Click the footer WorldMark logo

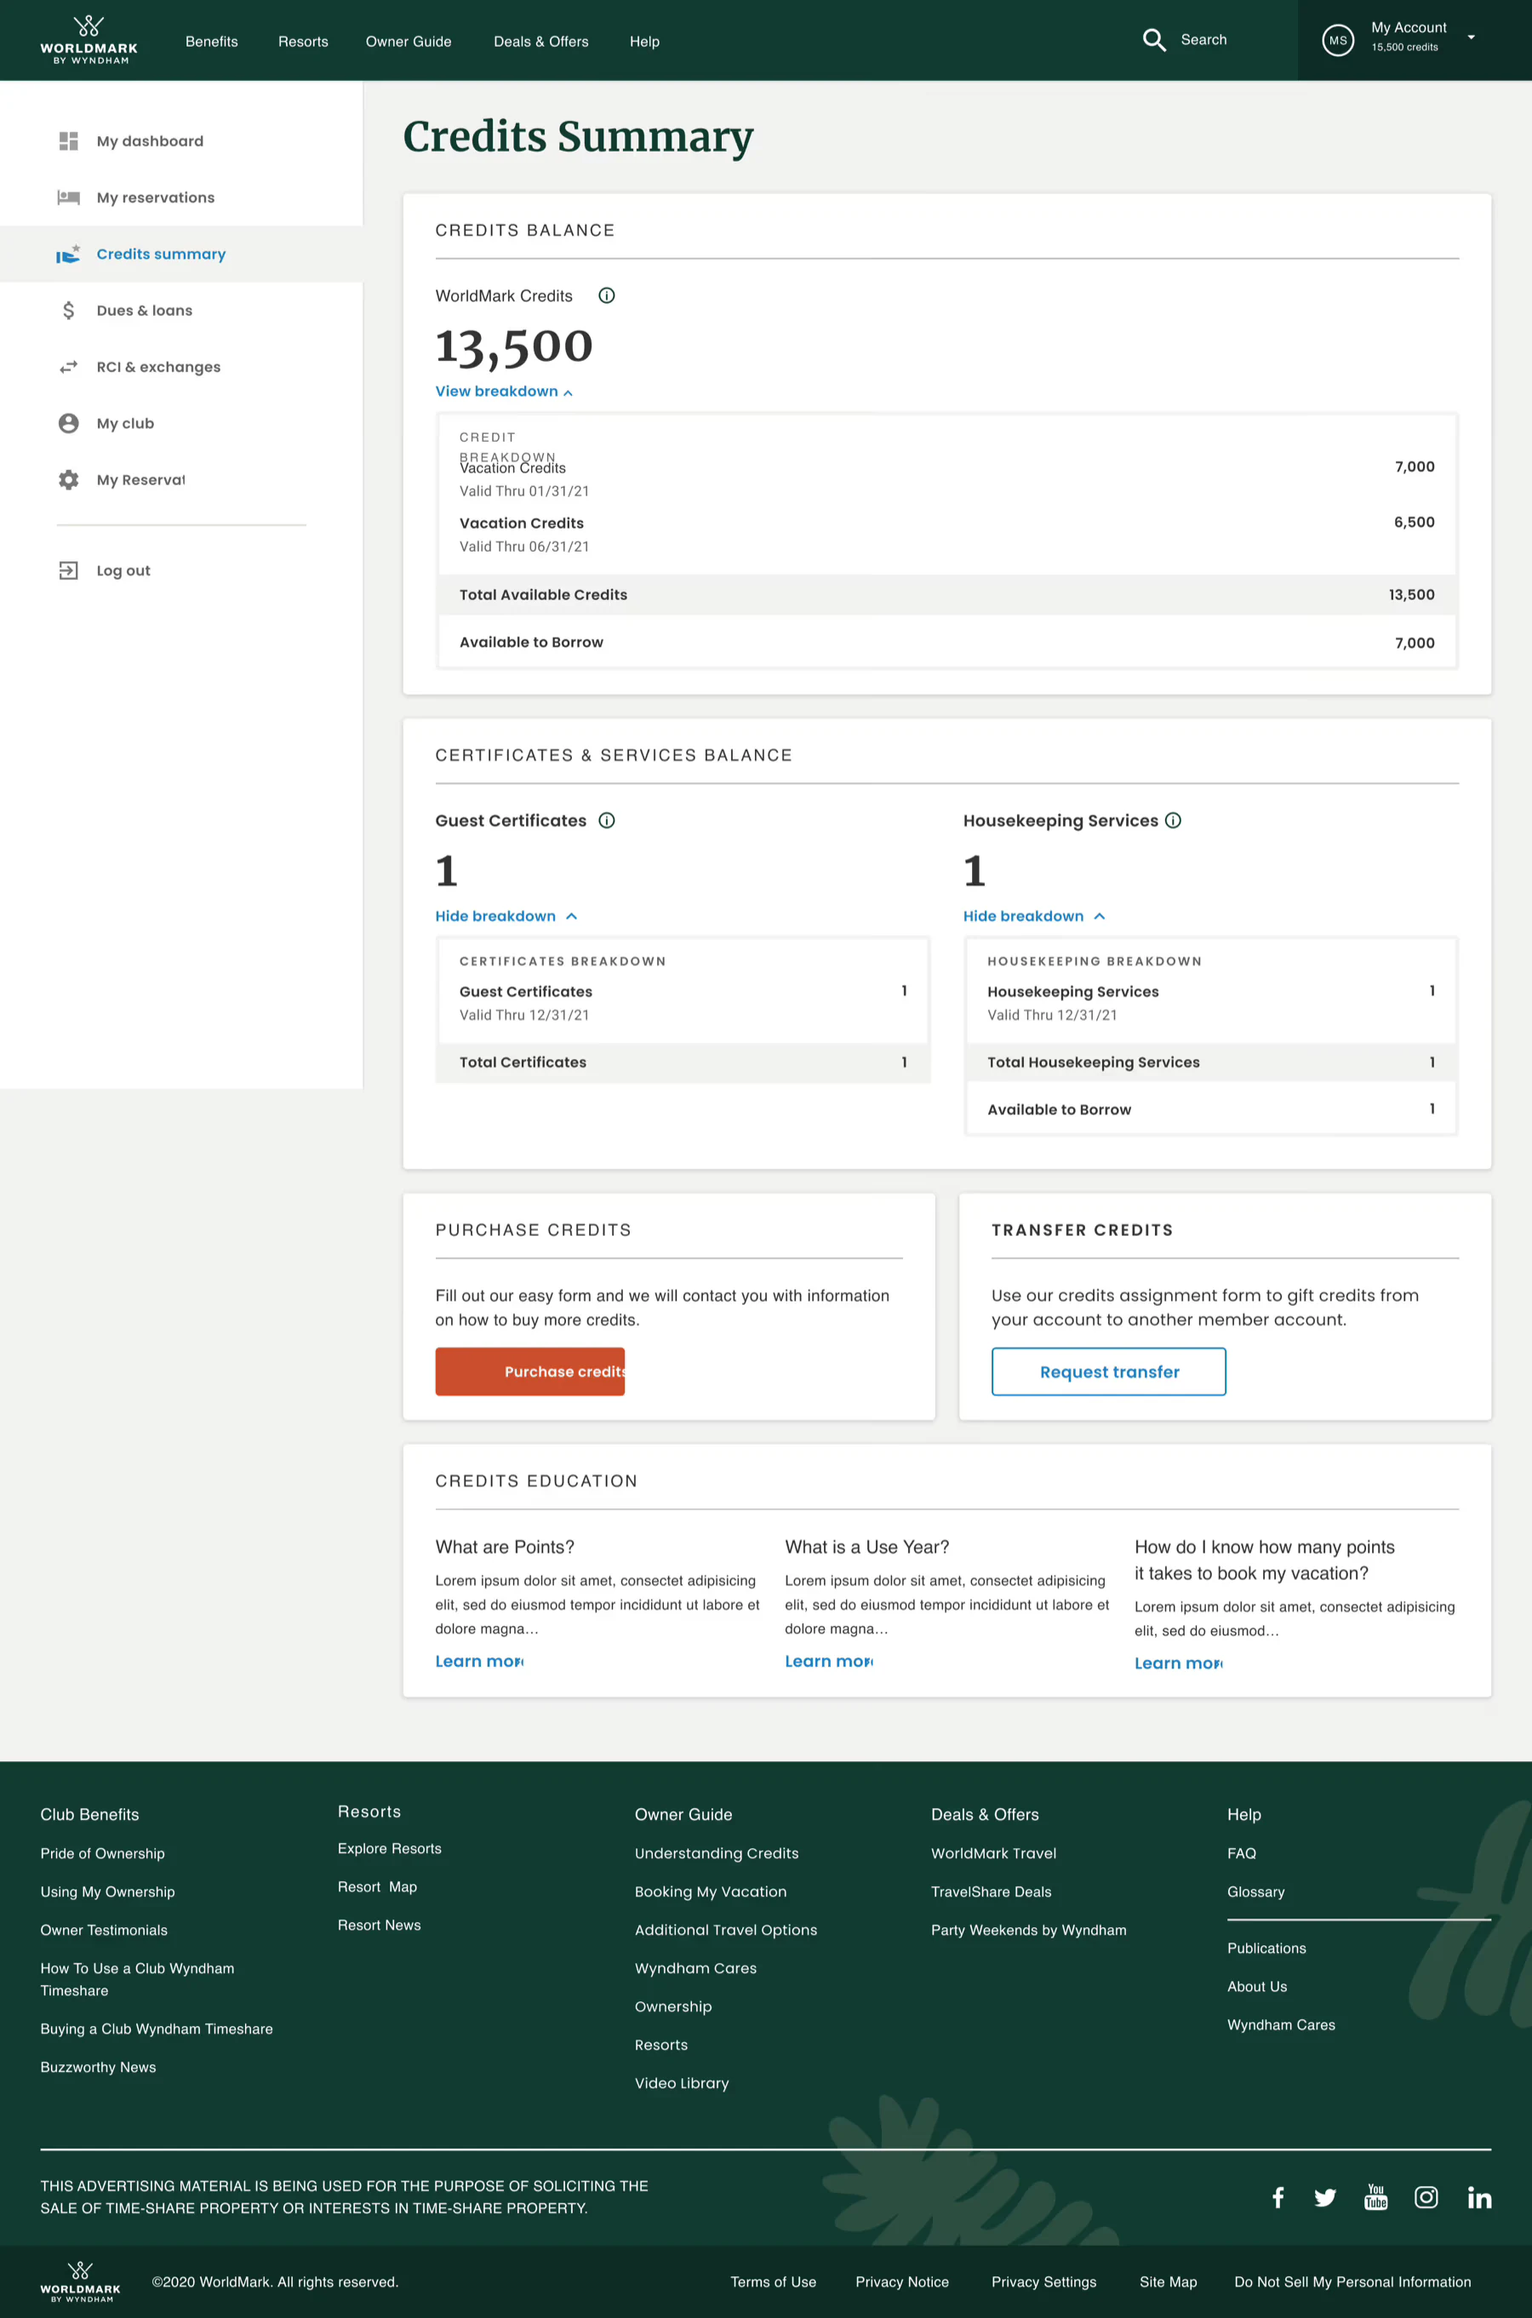tap(80, 2282)
